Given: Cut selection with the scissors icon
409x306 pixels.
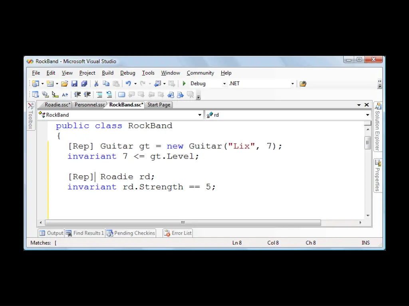Looking at the screenshot, I should click(96, 84).
